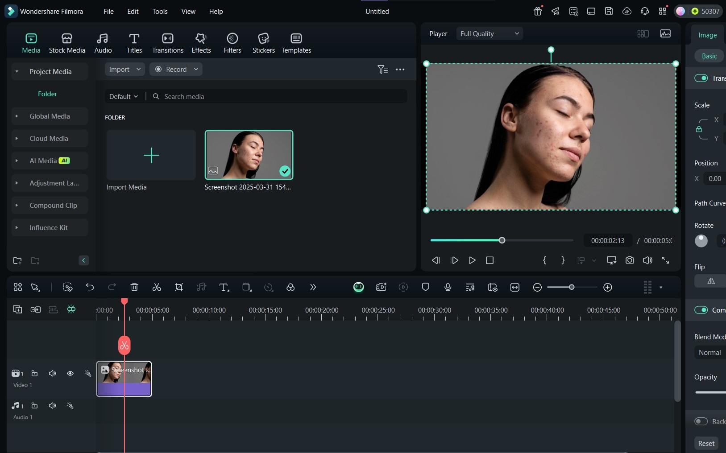This screenshot has height=453, width=726.
Task: Open the Titles tab
Action: click(x=134, y=43)
